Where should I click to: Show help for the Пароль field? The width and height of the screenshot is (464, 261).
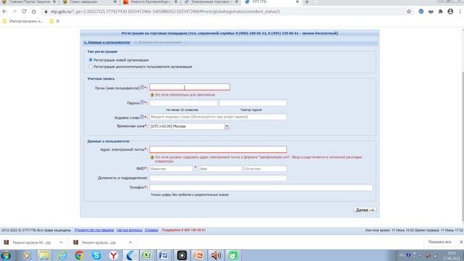point(142,102)
